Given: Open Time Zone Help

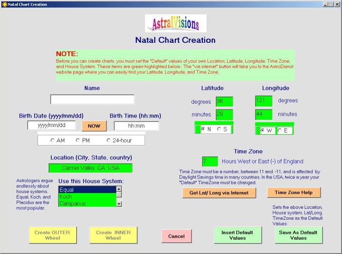Looking at the screenshot, I should (294, 193).
